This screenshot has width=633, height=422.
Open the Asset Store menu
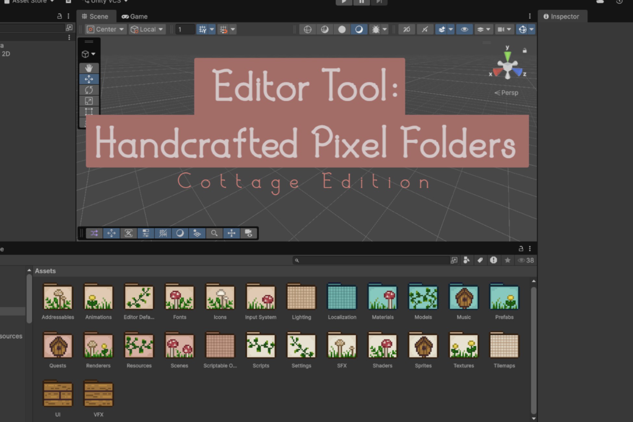coord(29,2)
